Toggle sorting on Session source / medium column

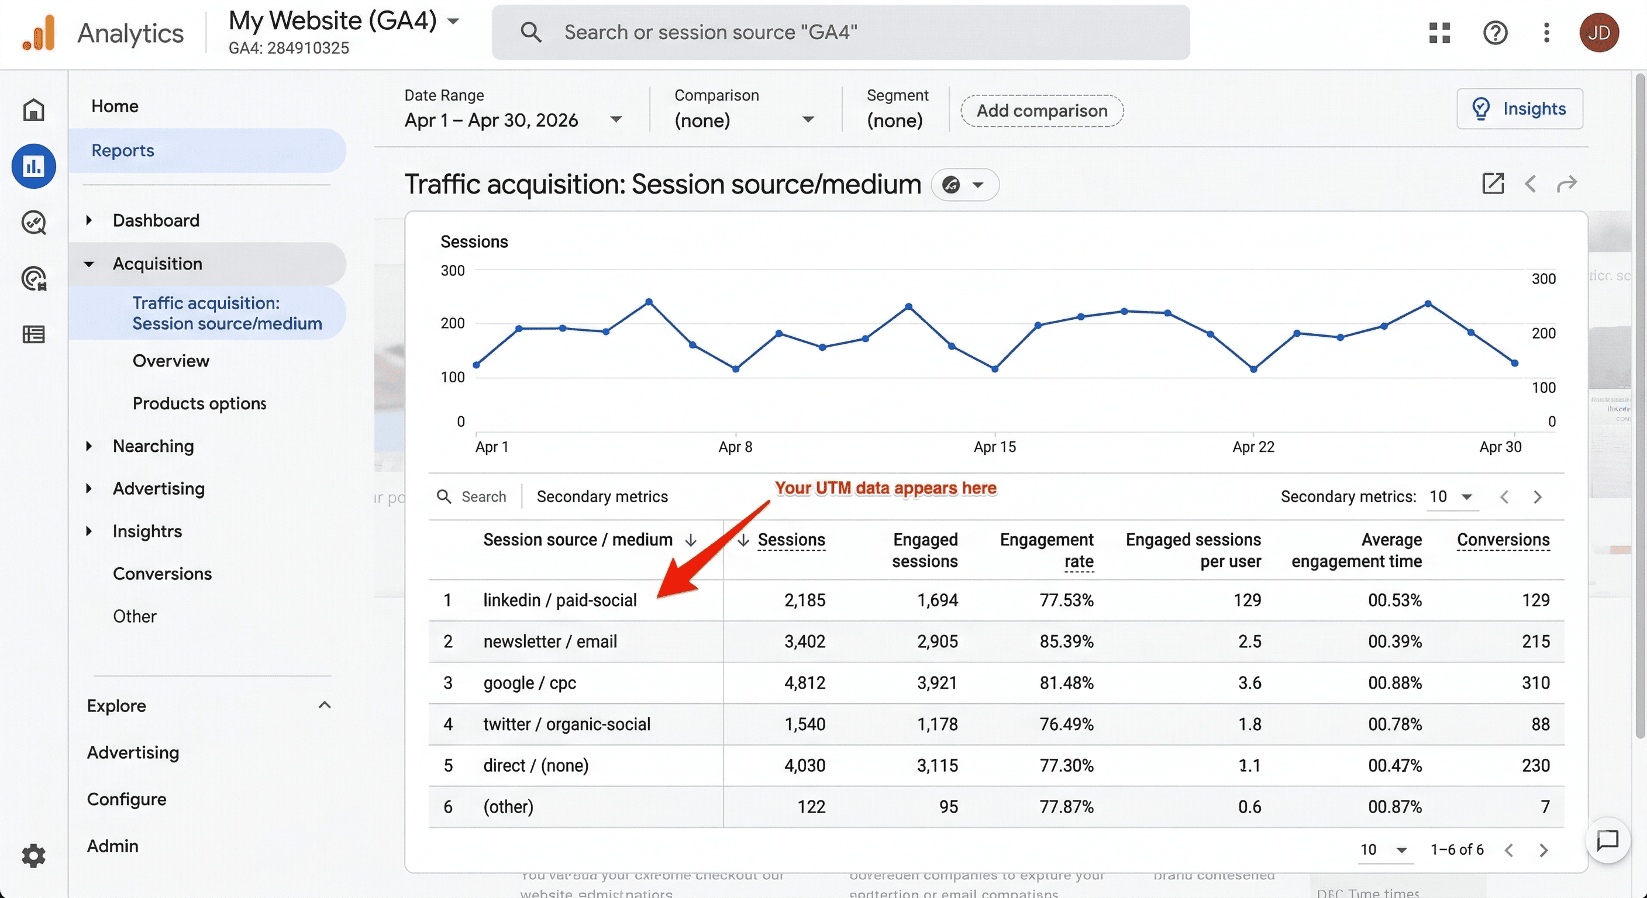690,540
